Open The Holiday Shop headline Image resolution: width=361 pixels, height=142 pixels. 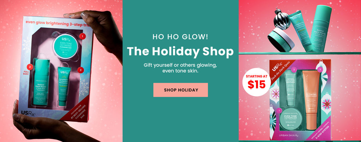(180, 52)
